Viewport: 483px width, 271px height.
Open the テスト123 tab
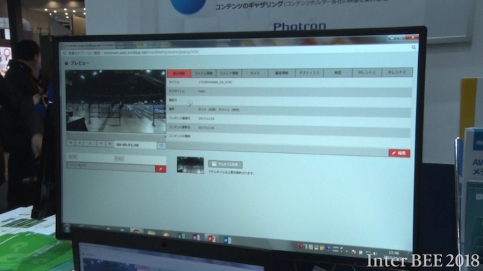click(309, 73)
